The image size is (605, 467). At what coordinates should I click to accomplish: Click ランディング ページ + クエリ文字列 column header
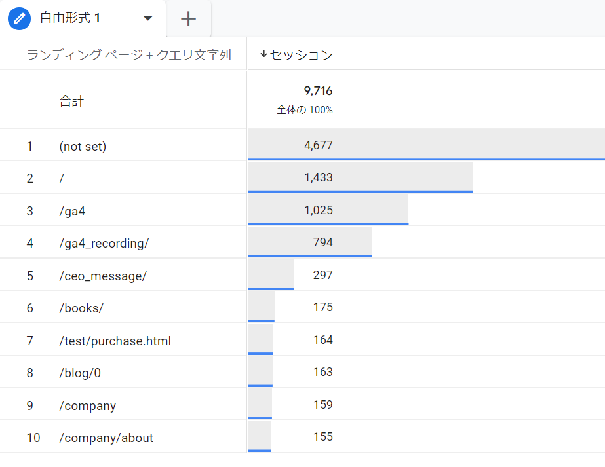[x=129, y=55]
